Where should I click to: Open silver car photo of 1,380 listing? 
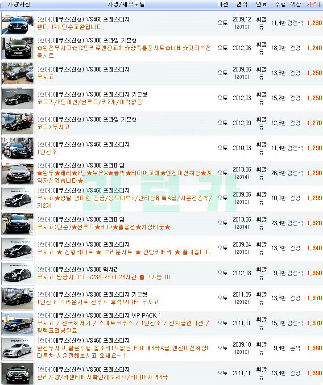[18, 349]
